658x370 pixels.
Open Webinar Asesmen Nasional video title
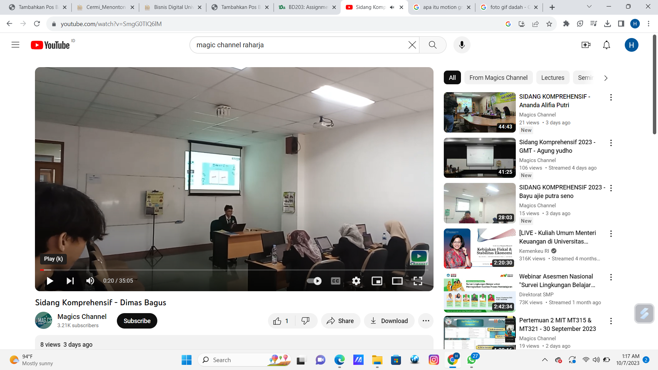pos(557,281)
